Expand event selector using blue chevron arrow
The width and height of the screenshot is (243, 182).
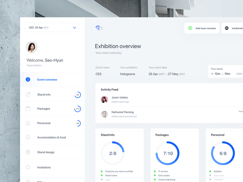74,28
